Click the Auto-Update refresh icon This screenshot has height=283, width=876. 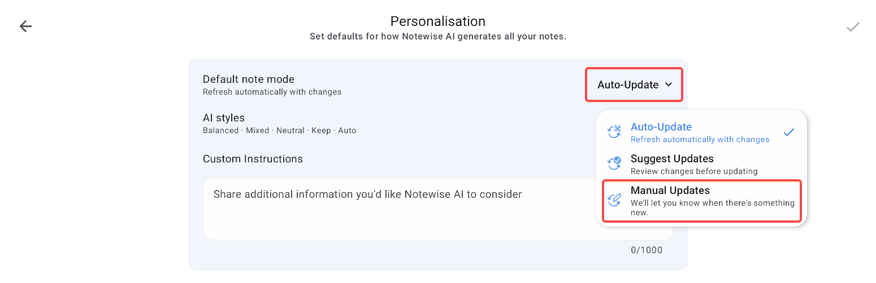(614, 132)
